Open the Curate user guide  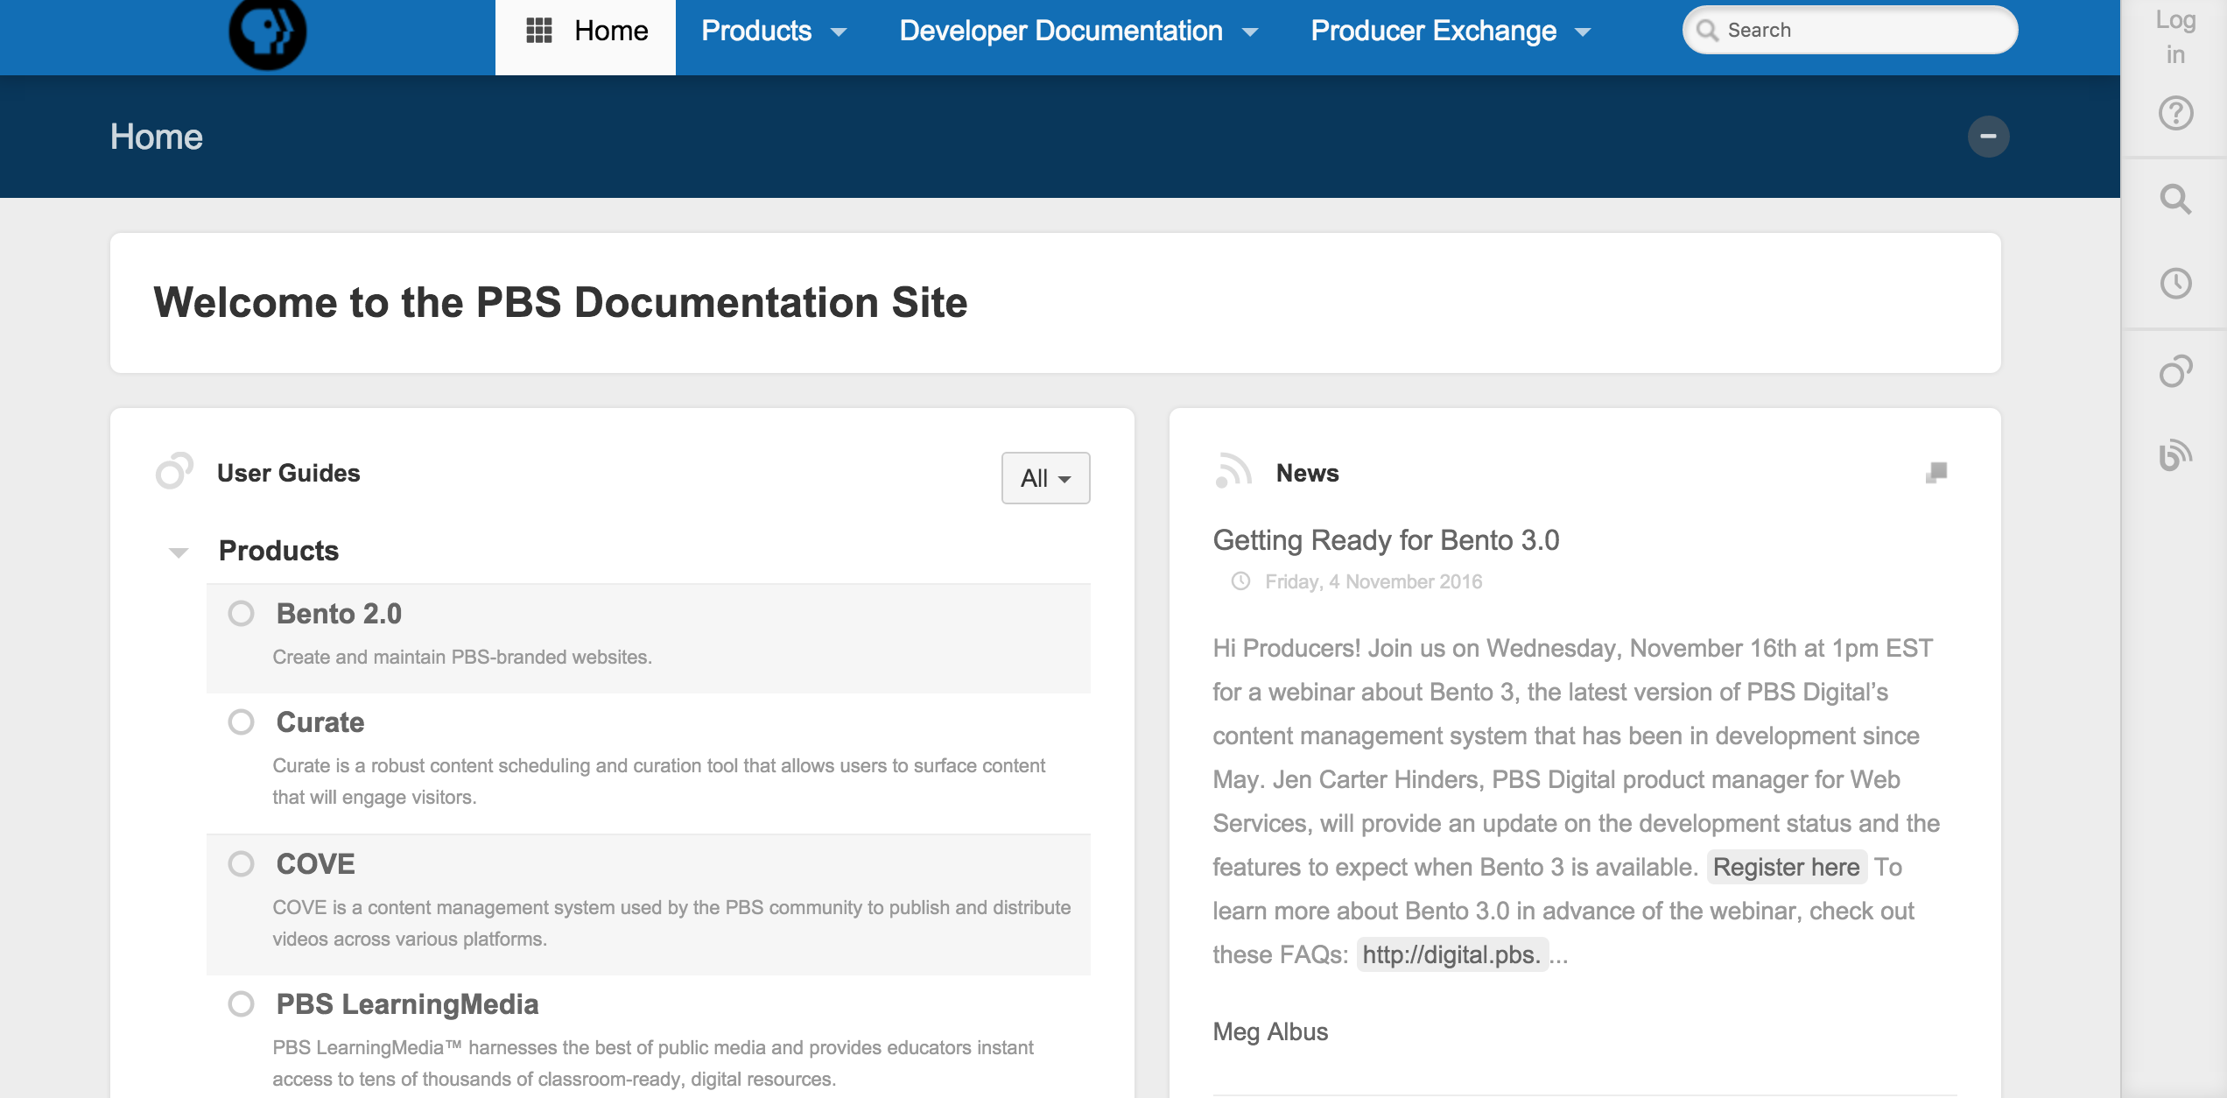coord(320,722)
